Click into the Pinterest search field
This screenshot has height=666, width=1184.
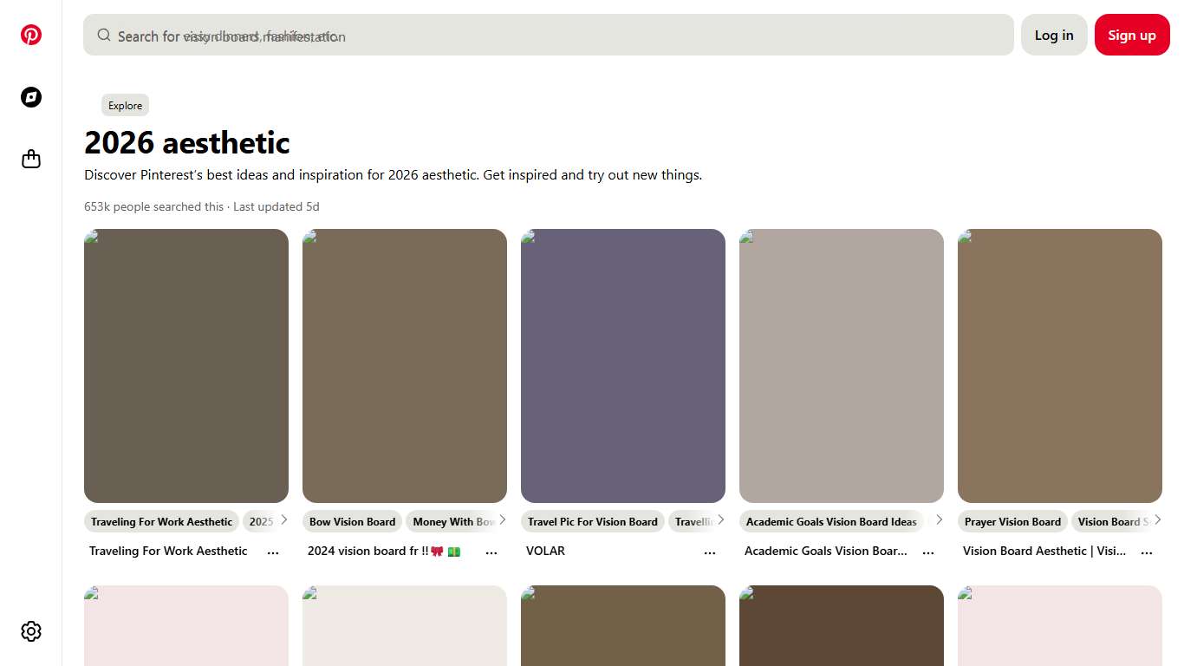(x=555, y=36)
